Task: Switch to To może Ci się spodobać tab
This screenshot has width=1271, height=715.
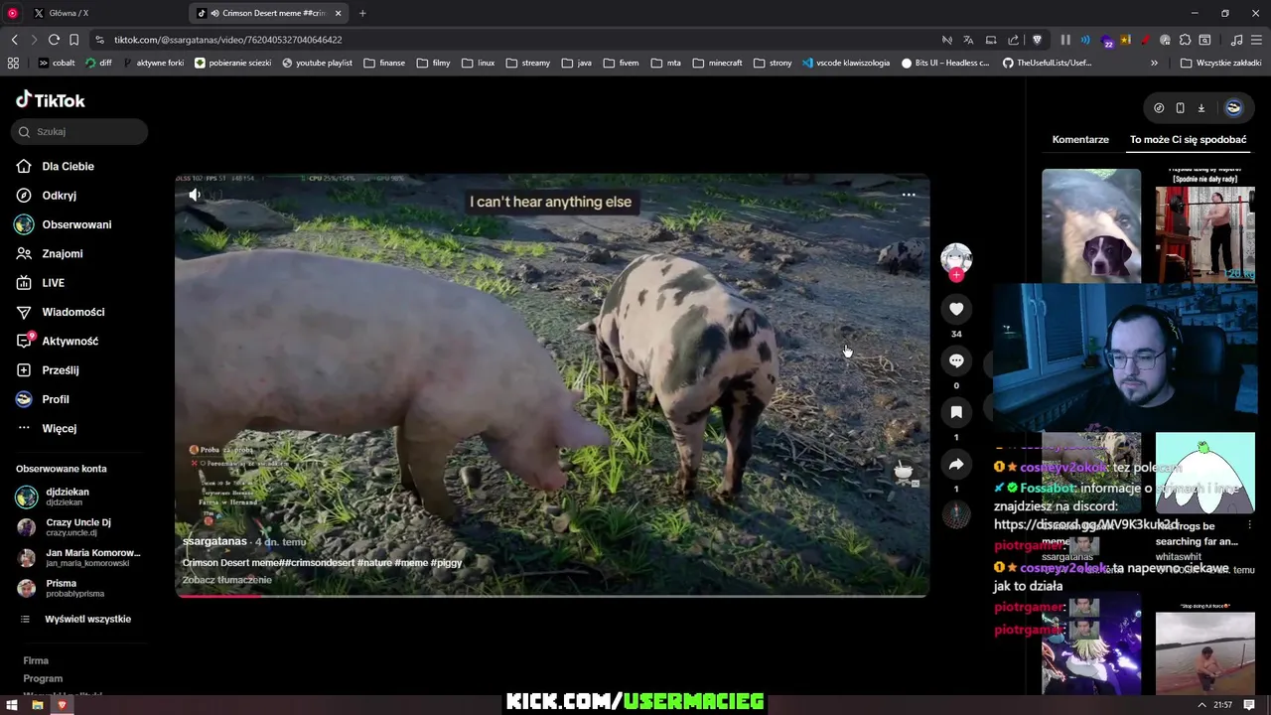Action: pos(1188,140)
